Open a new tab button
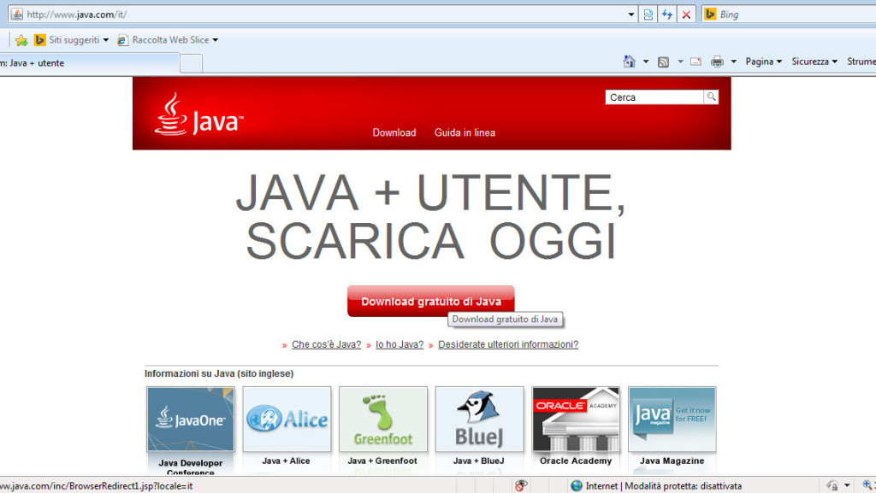Image resolution: width=876 pixels, height=493 pixels. [x=191, y=63]
